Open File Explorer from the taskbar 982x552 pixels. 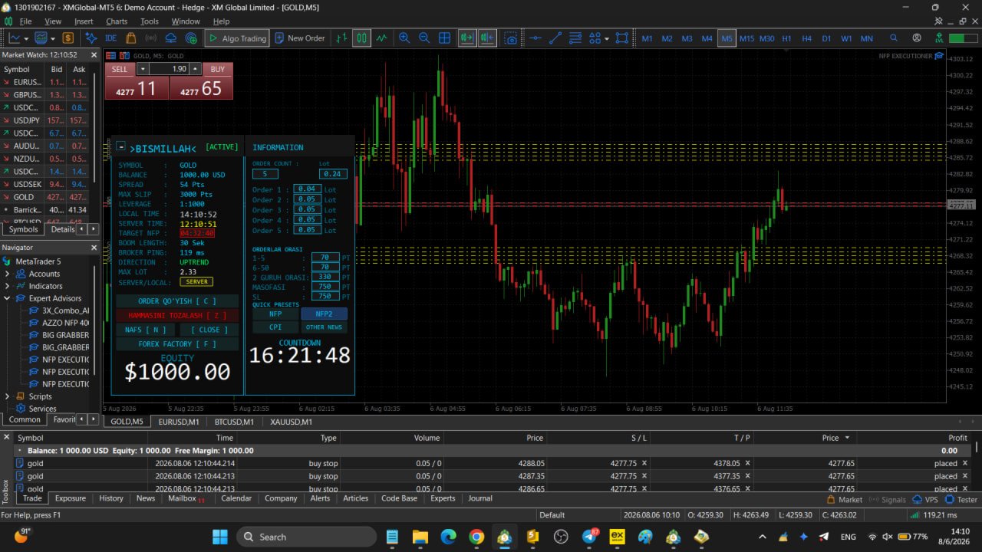click(420, 537)
